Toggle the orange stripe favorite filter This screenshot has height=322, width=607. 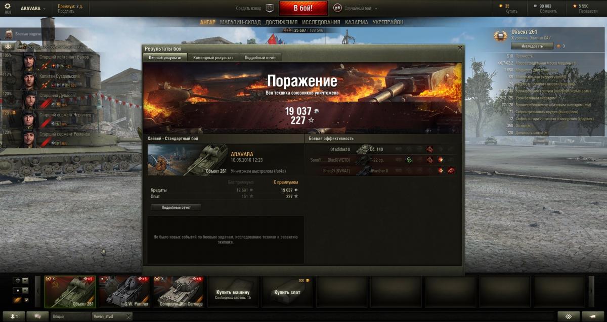pyautogui.click(x=17, y=300)
